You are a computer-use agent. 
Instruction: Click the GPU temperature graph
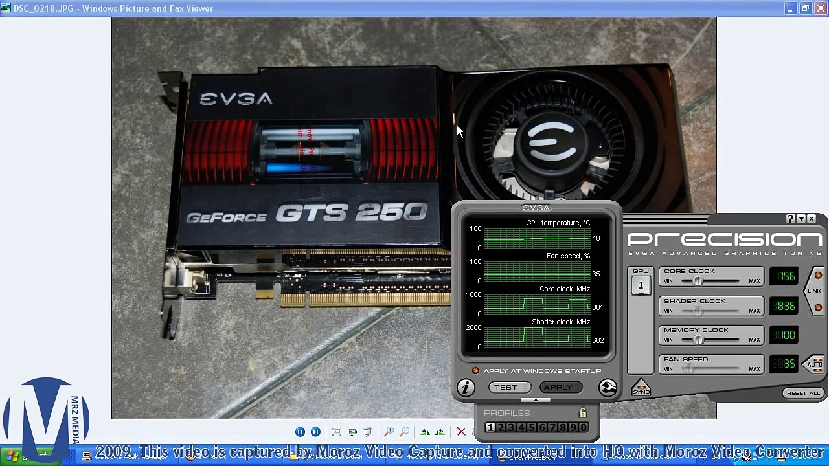click(537, 238)
